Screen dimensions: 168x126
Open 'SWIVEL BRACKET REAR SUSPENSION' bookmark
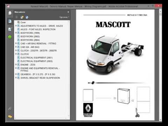tap(40, 78)
